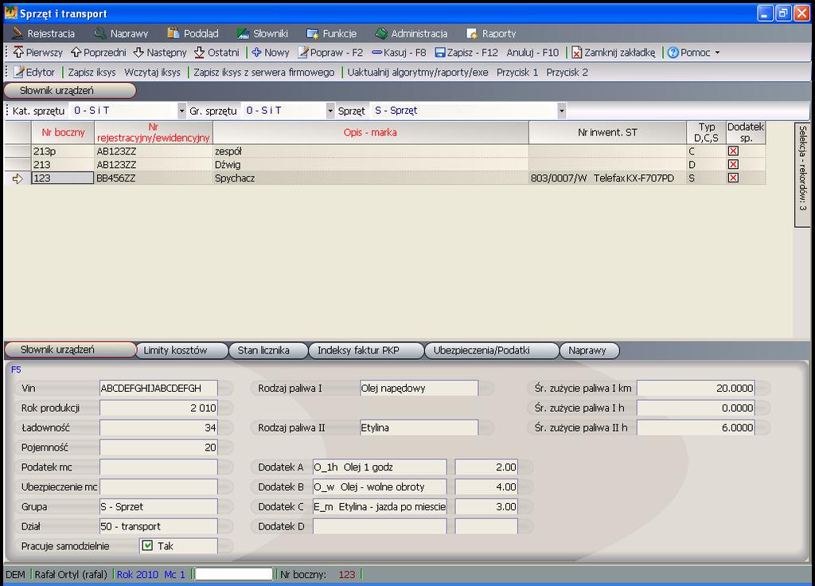
Task: Click the Administracja menu icon
Action: coord(381,33)
